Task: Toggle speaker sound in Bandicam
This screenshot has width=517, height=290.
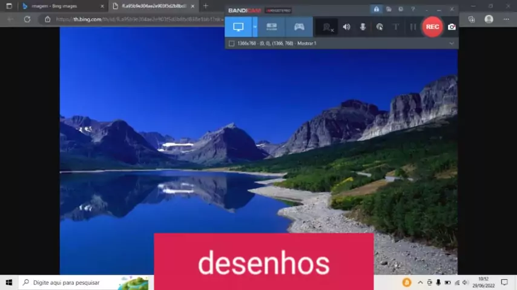Action: (346, 27)
